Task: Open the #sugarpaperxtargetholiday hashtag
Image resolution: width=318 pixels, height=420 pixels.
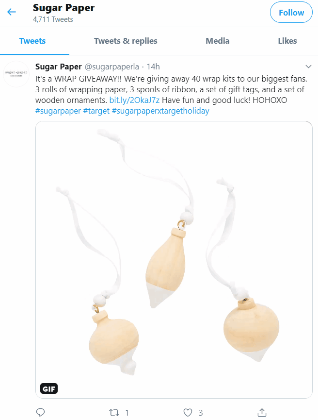Action: point(160,111)
